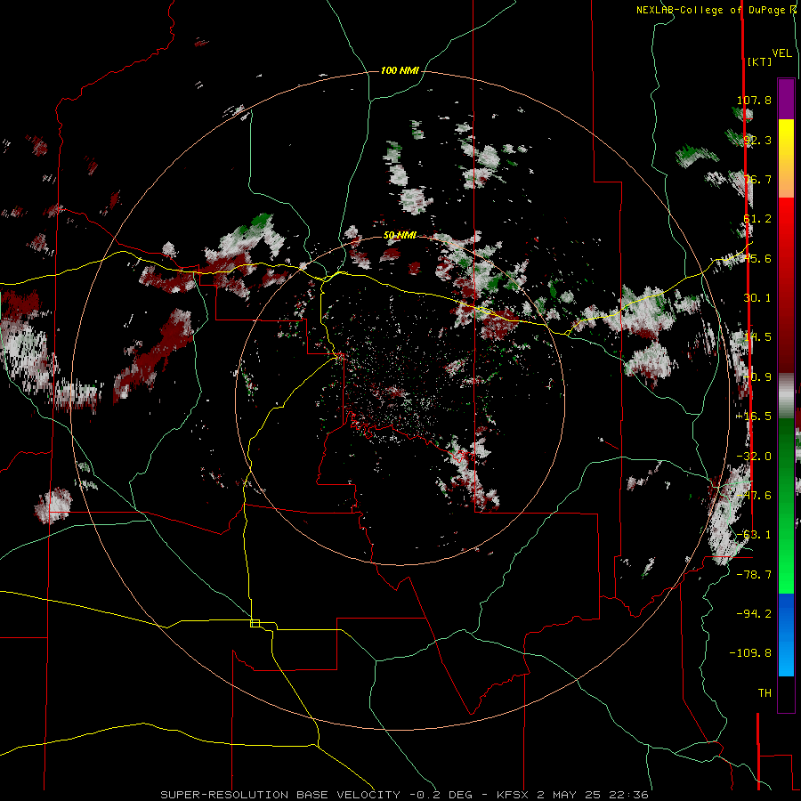Click the [KT] units label
This screenshot has width=801, height=801.
pyautogui.click(x=760, y=61)
